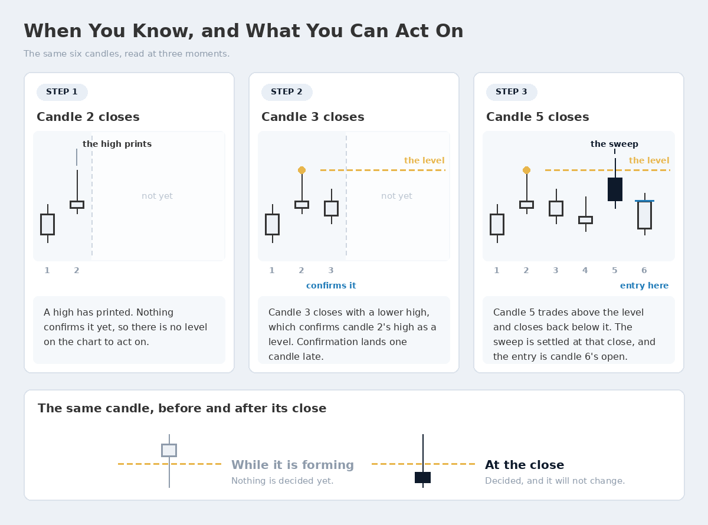Click the STEP 1 badge
This screenshot has width=708, height=525.
62,92
